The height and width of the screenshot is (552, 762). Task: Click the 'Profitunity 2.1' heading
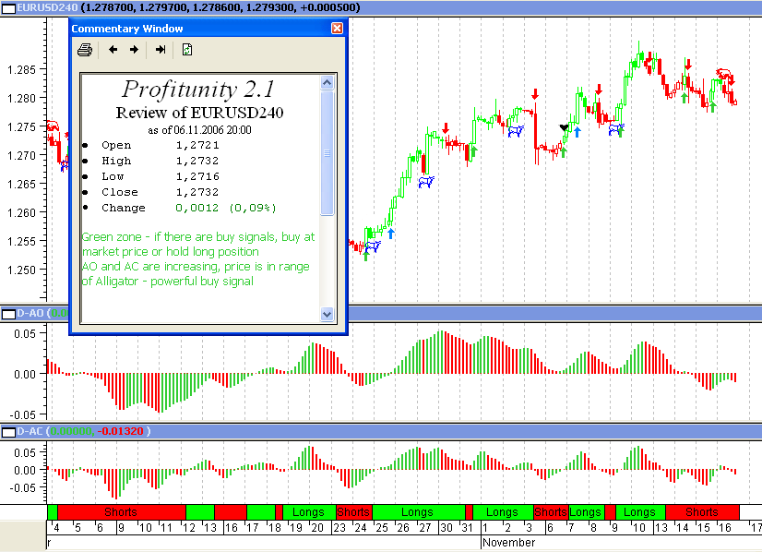(x=198, y=90)
